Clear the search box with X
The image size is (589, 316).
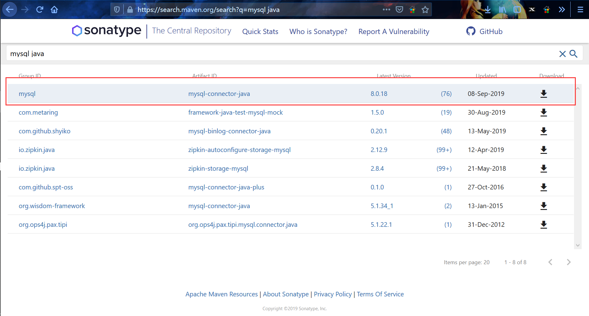(x=562, y=54)
